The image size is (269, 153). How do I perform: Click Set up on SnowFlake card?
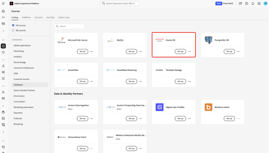pos(82,82)
